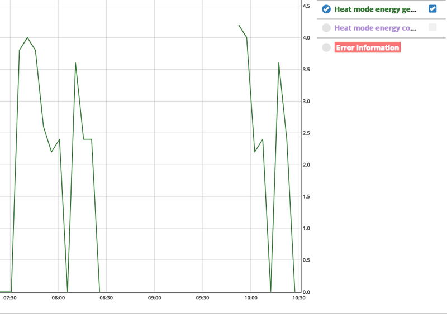Check the Heat mode energy consumed checkbox
Viewport: 447px width, 314px height.
click(432, 27)
